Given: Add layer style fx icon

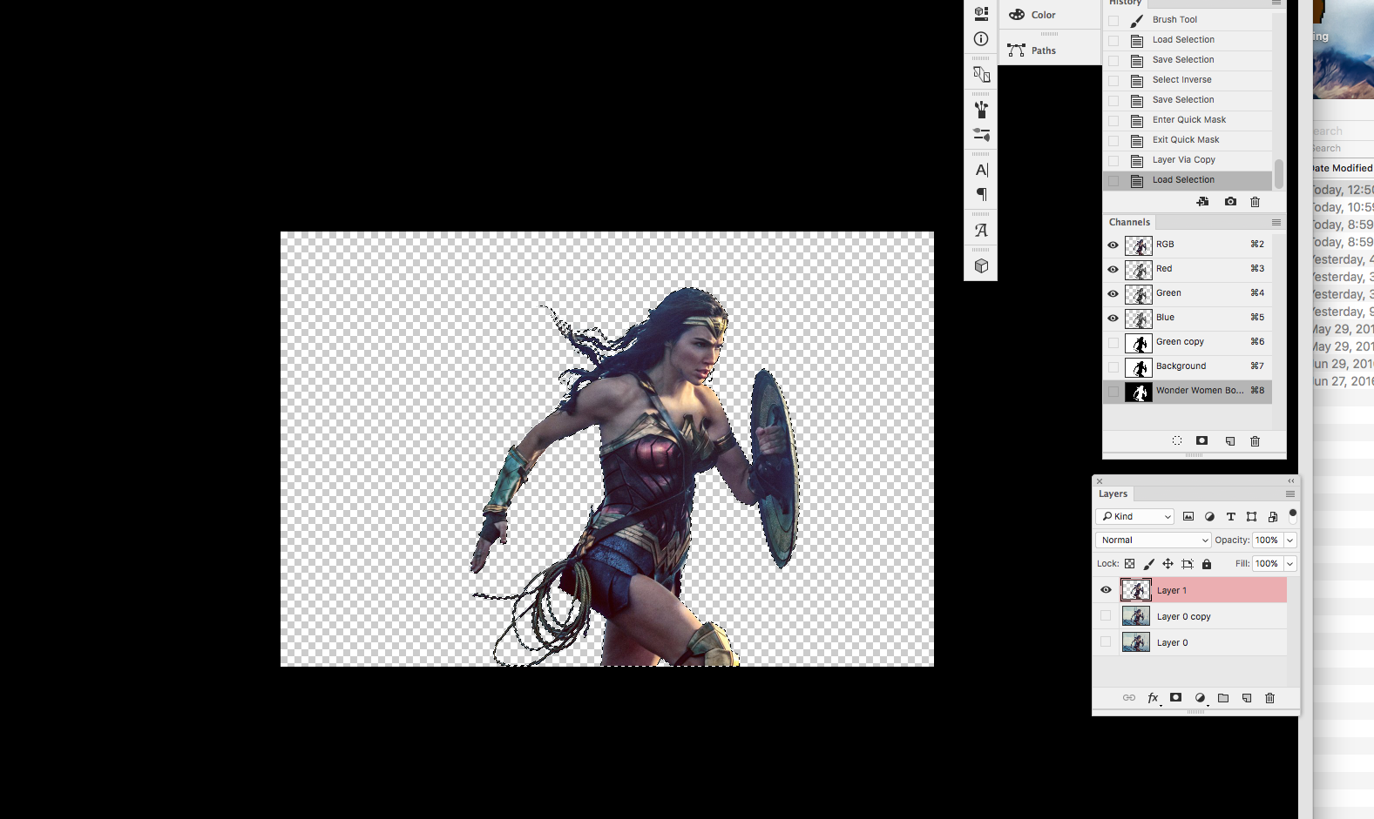Looking at the screenshot, I should coord(1153,698).
